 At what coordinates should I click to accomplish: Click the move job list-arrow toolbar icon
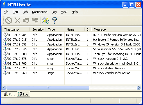coord(35,20)
